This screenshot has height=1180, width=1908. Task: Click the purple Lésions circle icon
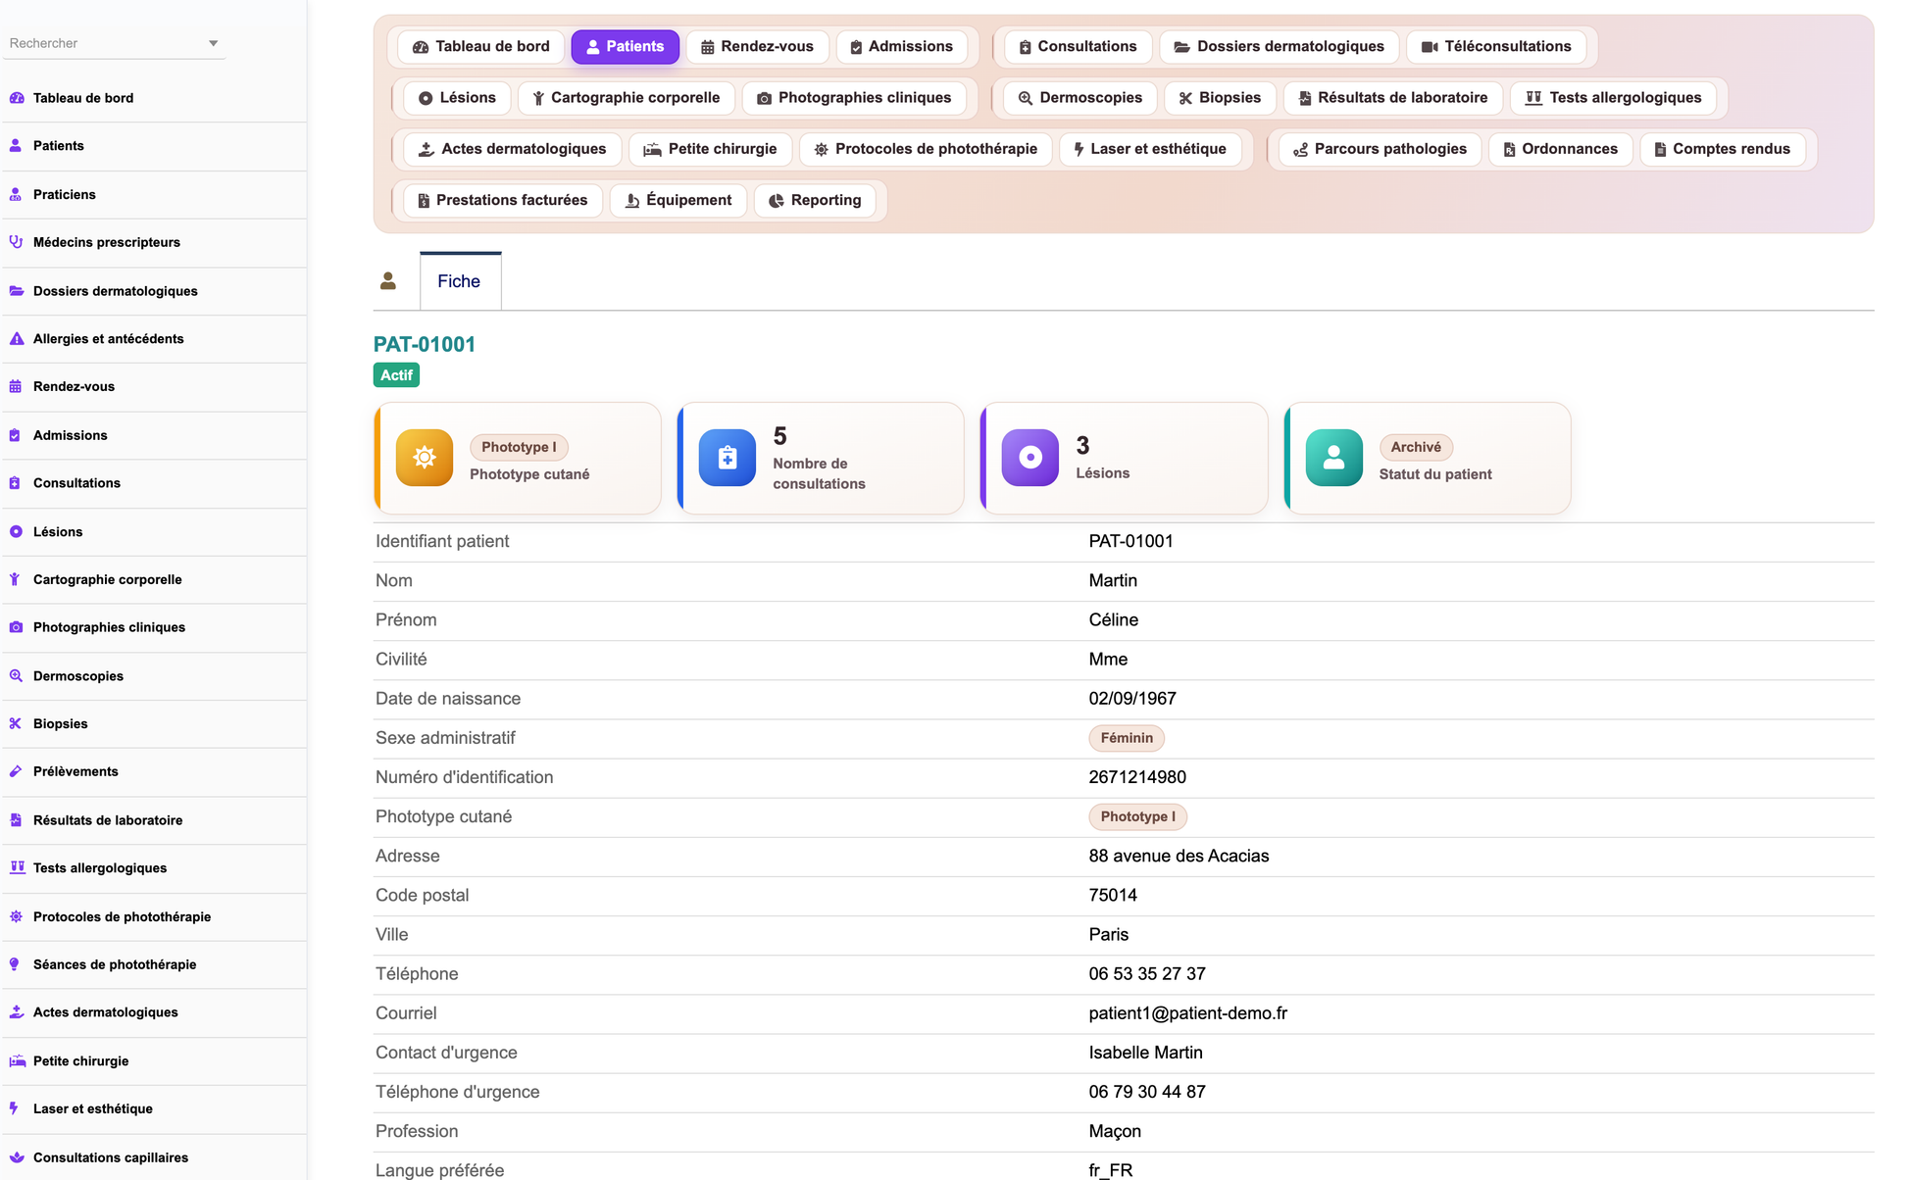(x=1029, y=458)
